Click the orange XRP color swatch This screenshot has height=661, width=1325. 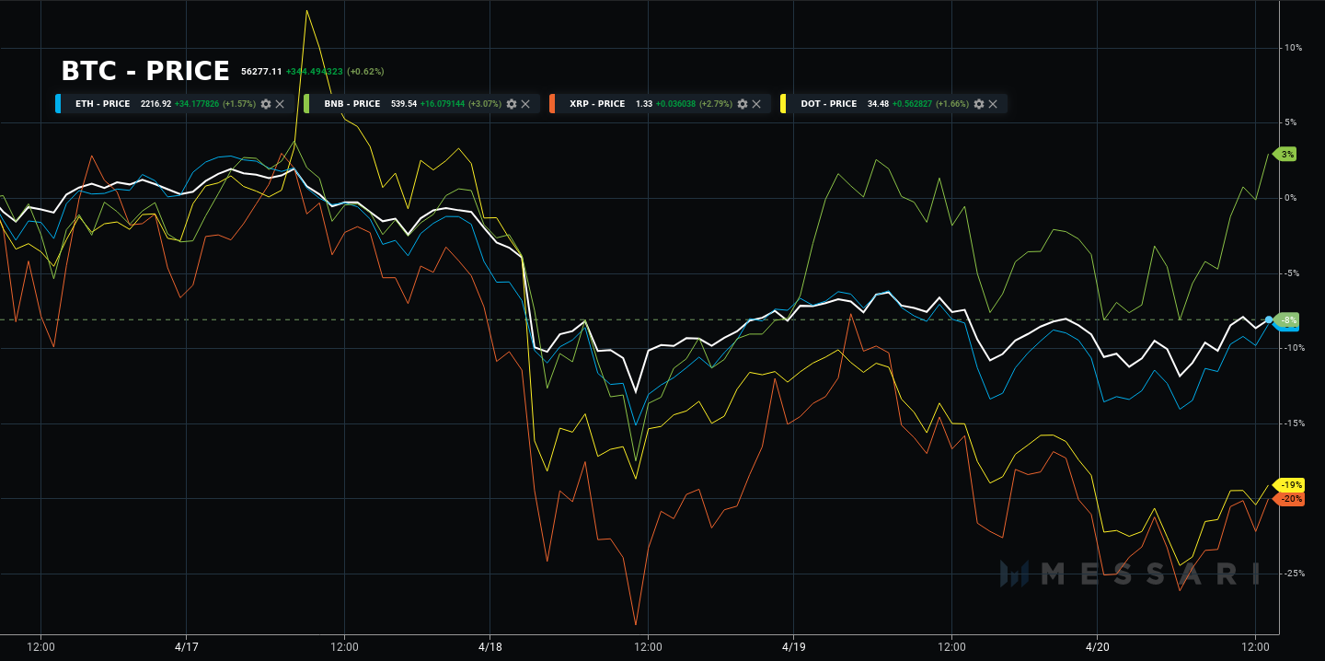click(x=550, y=104)
